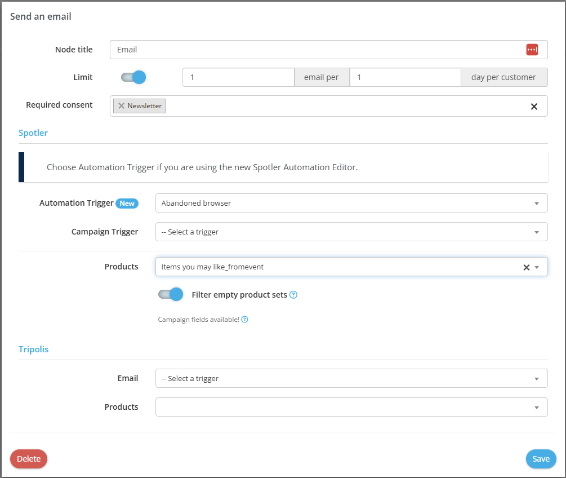Open the Tripolis Email trigger dropdown
Screen dimensions: 566x478
click(x=351, y=378)
